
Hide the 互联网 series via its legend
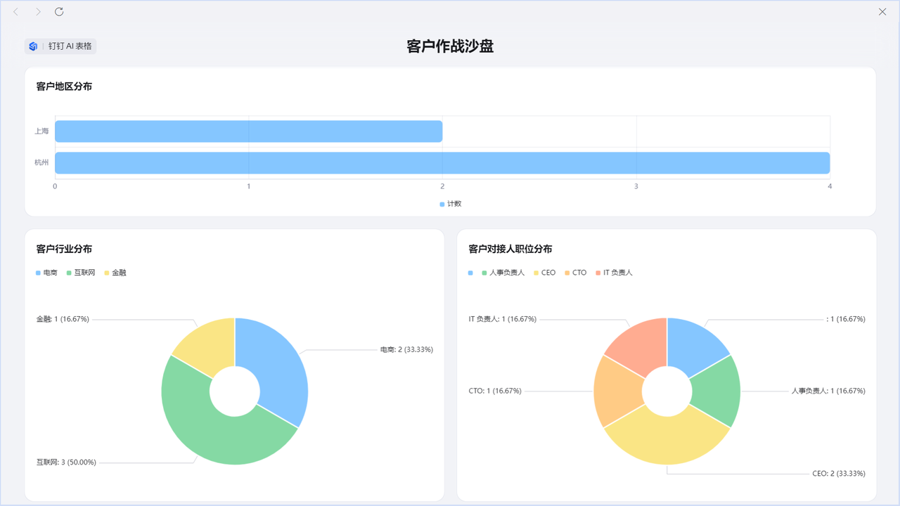coord(81,273)
